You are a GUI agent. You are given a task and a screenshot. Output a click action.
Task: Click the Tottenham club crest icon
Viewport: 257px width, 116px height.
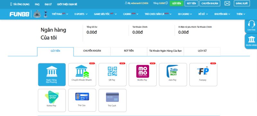(45, 14)
